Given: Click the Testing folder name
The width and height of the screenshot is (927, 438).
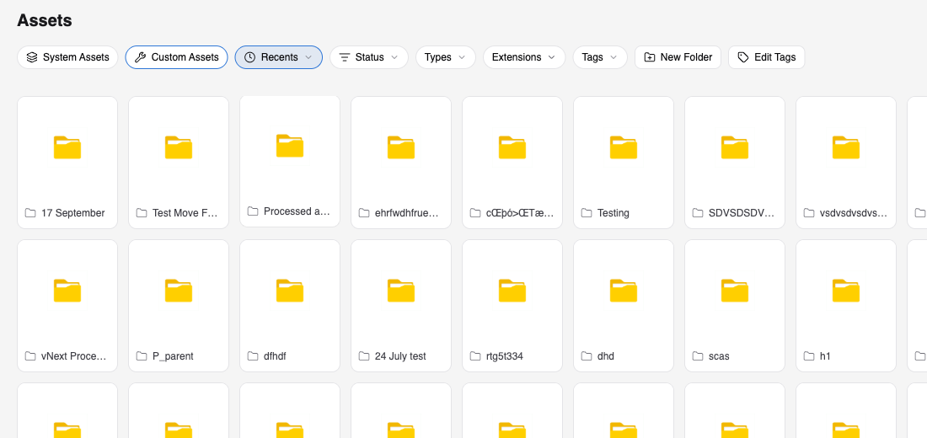Looking at the screenshot, I should (613, 213).
